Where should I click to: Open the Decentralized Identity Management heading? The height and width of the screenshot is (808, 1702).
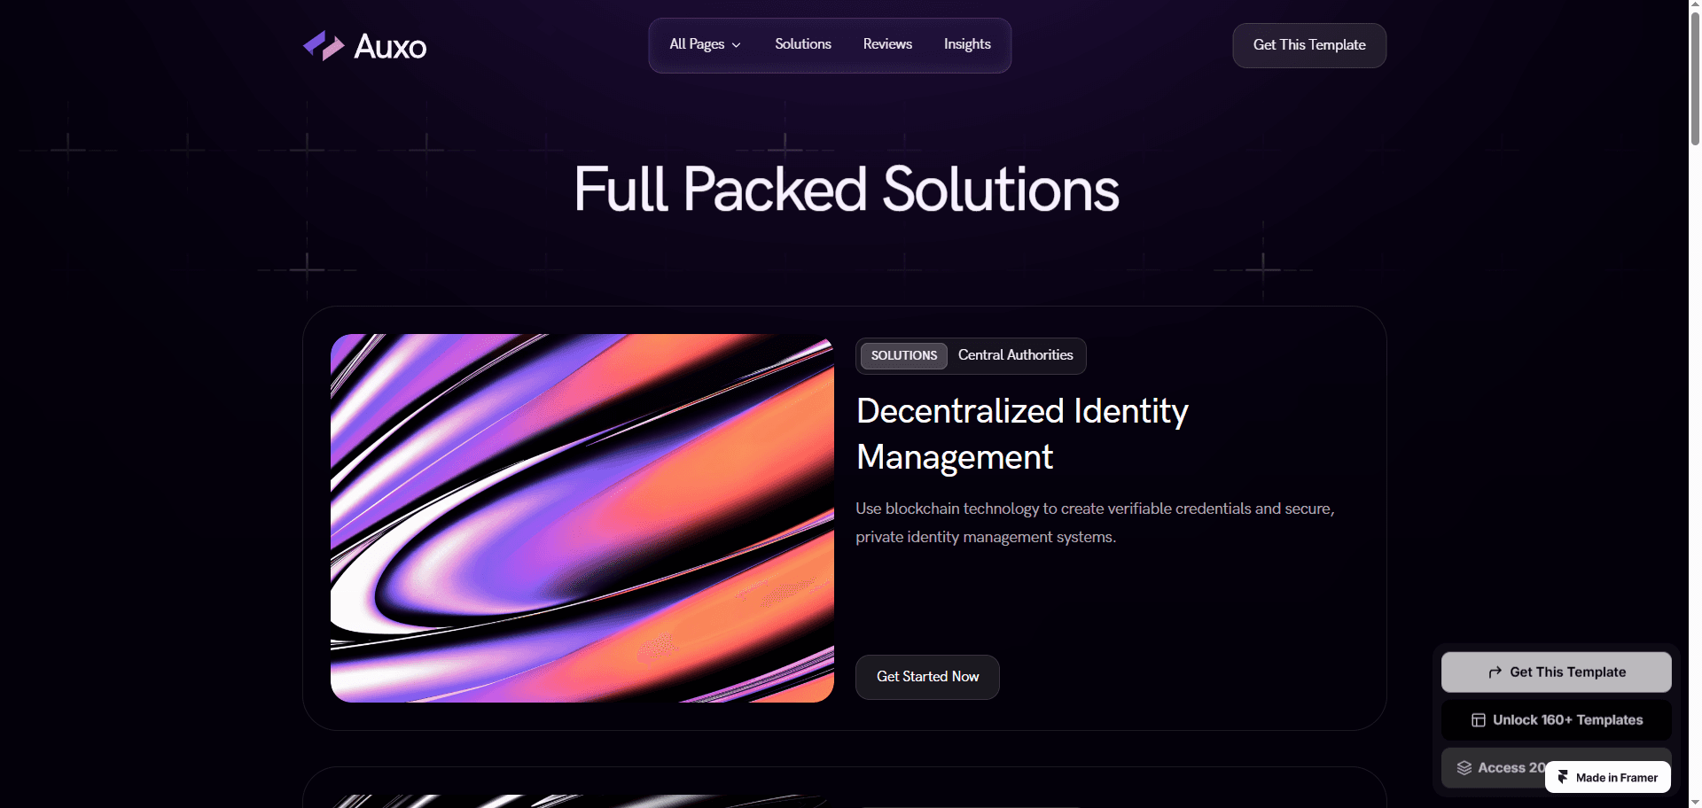click(1022, 434)
